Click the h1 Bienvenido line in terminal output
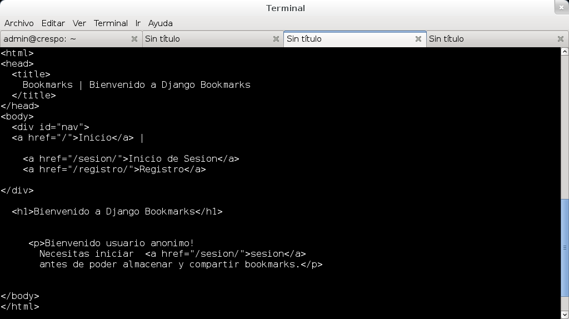 117,211
